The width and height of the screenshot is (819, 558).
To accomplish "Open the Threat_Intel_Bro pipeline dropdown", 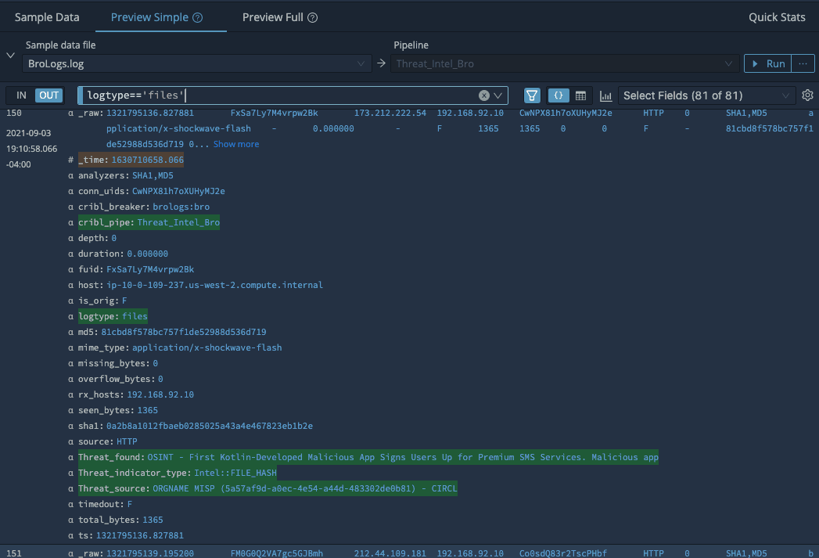I will tap(563, 63).
